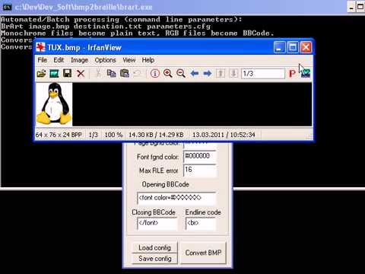Close the IrfanView window
The width and height of the screenshot is (365, 274).
(306, 47)
